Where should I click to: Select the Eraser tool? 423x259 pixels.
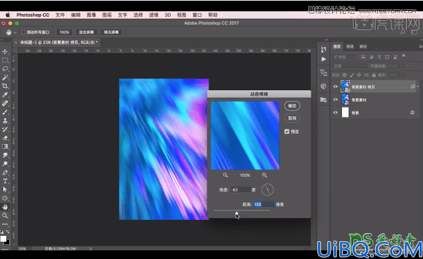point(5,138)
